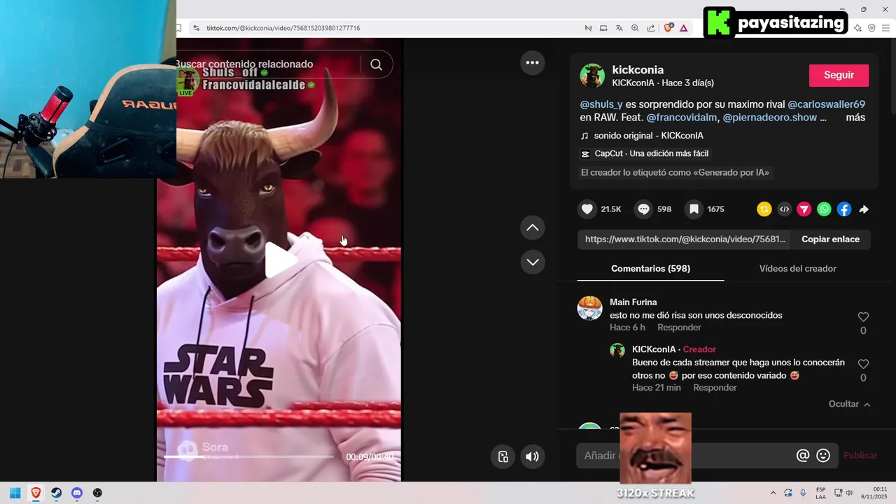Open the emoji picker in comment box
Image resolution: width=896 pixels, height=504 pixels.
coord(823,456)
